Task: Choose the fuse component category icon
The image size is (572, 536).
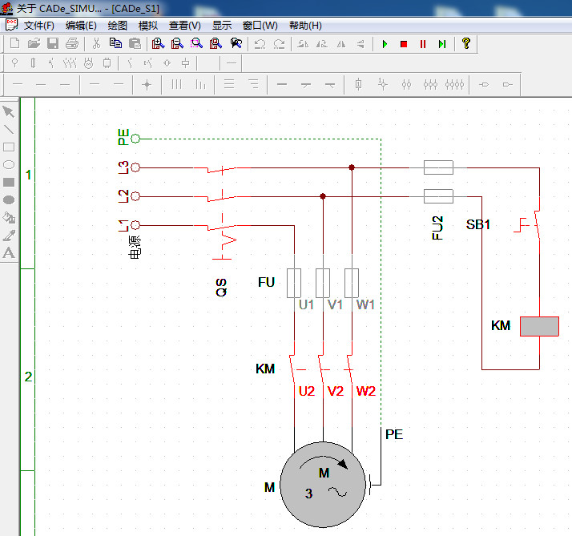Action: (33, 63)
